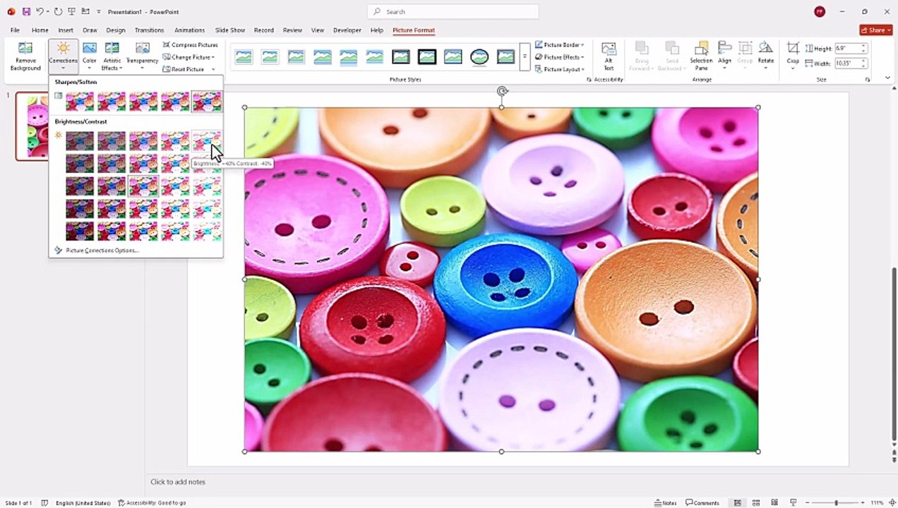Viewport: 898px width, 508px height.
Task: Click 'Click to add notes' area
Action: coord(178,482)
